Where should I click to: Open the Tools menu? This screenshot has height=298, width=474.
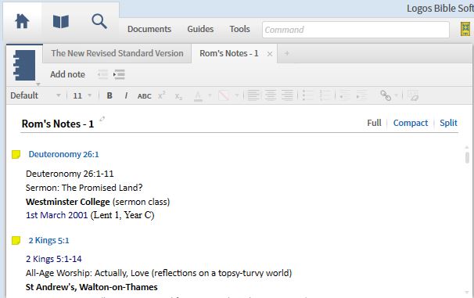(239, 29)
